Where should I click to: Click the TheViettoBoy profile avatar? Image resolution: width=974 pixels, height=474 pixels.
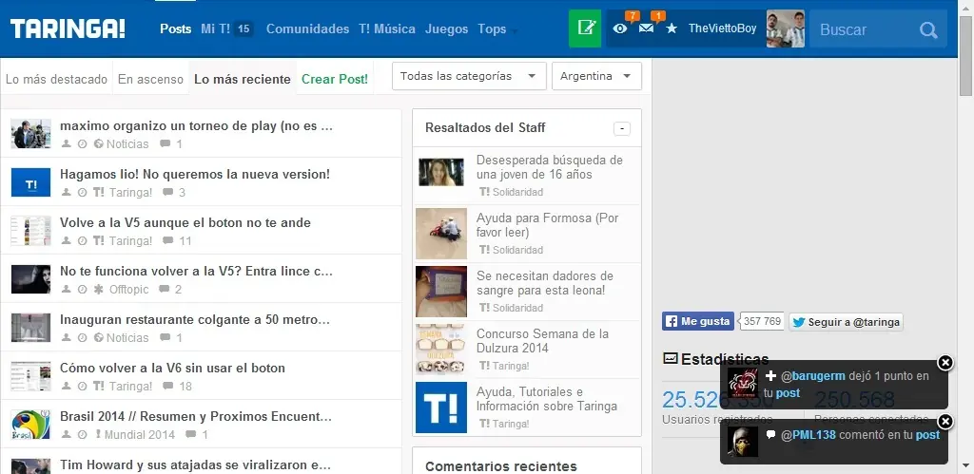point(785,28)
